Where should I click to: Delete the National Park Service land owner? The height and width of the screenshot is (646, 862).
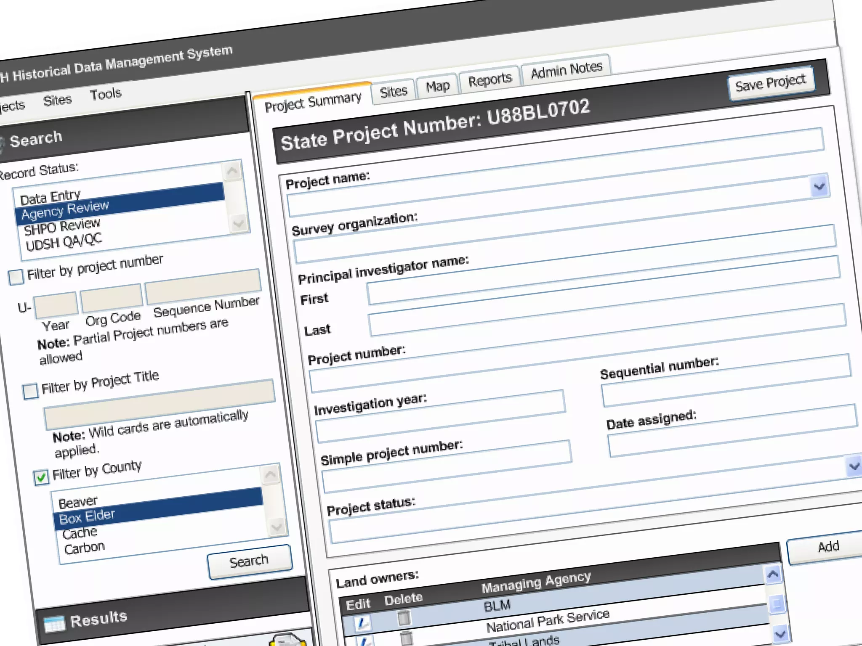(406, 638)
